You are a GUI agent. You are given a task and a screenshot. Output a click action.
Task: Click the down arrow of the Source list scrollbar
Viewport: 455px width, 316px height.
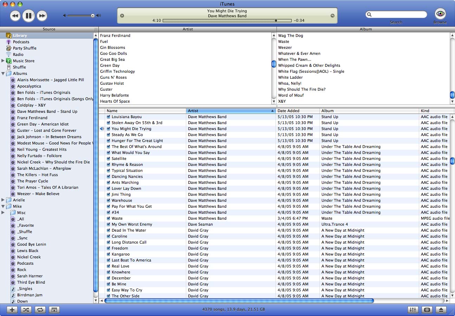point(96,301)
